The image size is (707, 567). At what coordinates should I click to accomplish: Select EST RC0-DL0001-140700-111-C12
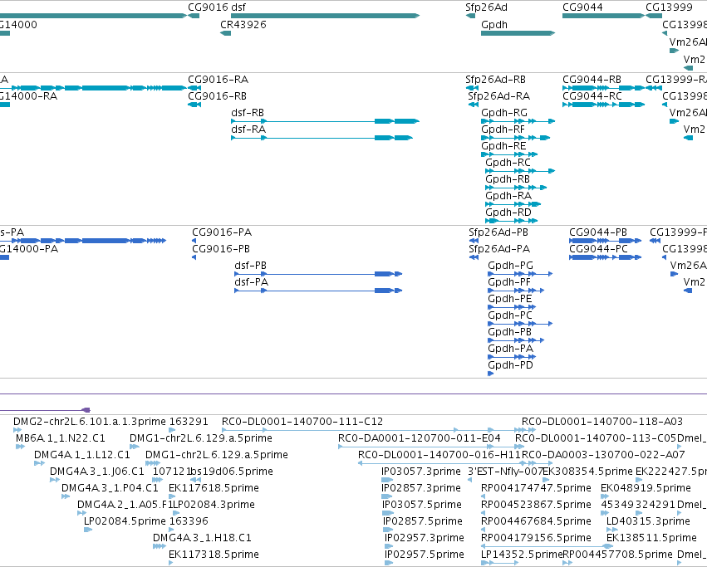pos(302,422)
